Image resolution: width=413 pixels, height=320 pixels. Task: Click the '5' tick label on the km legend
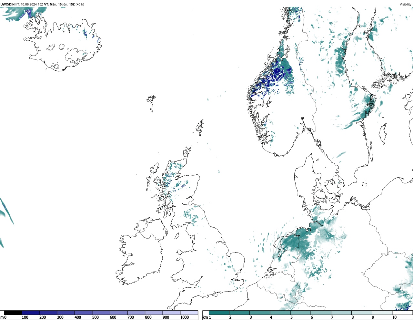[291, 317]
